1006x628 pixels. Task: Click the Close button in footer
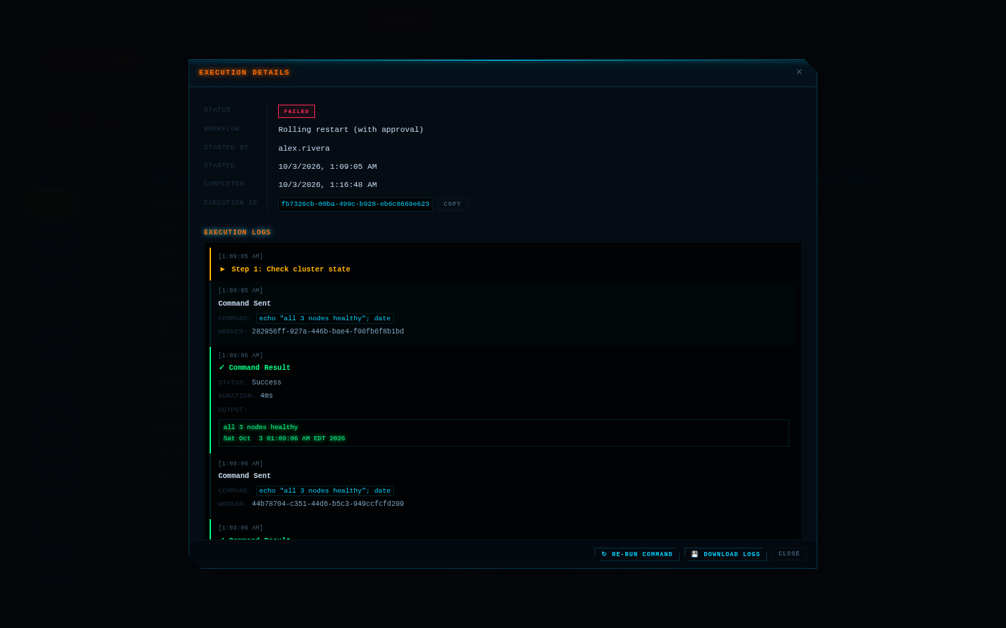789,554
